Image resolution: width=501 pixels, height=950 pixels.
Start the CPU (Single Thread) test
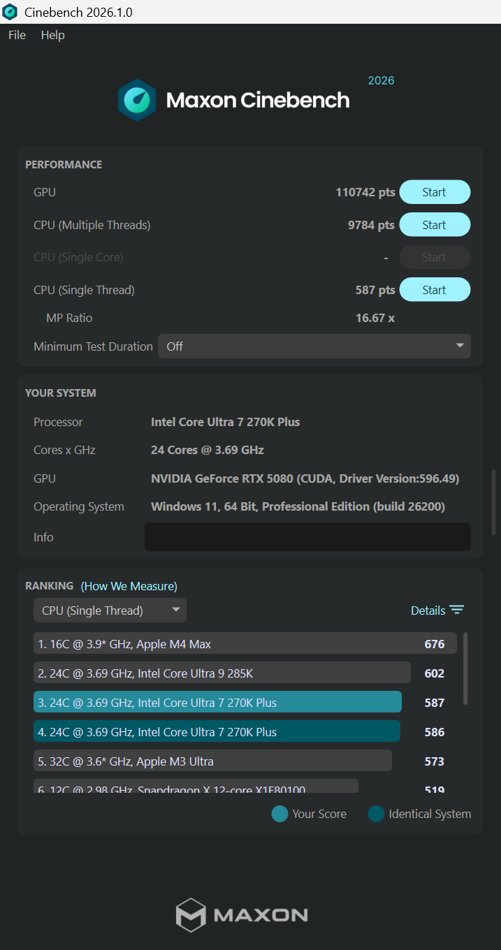pos(435,290)
